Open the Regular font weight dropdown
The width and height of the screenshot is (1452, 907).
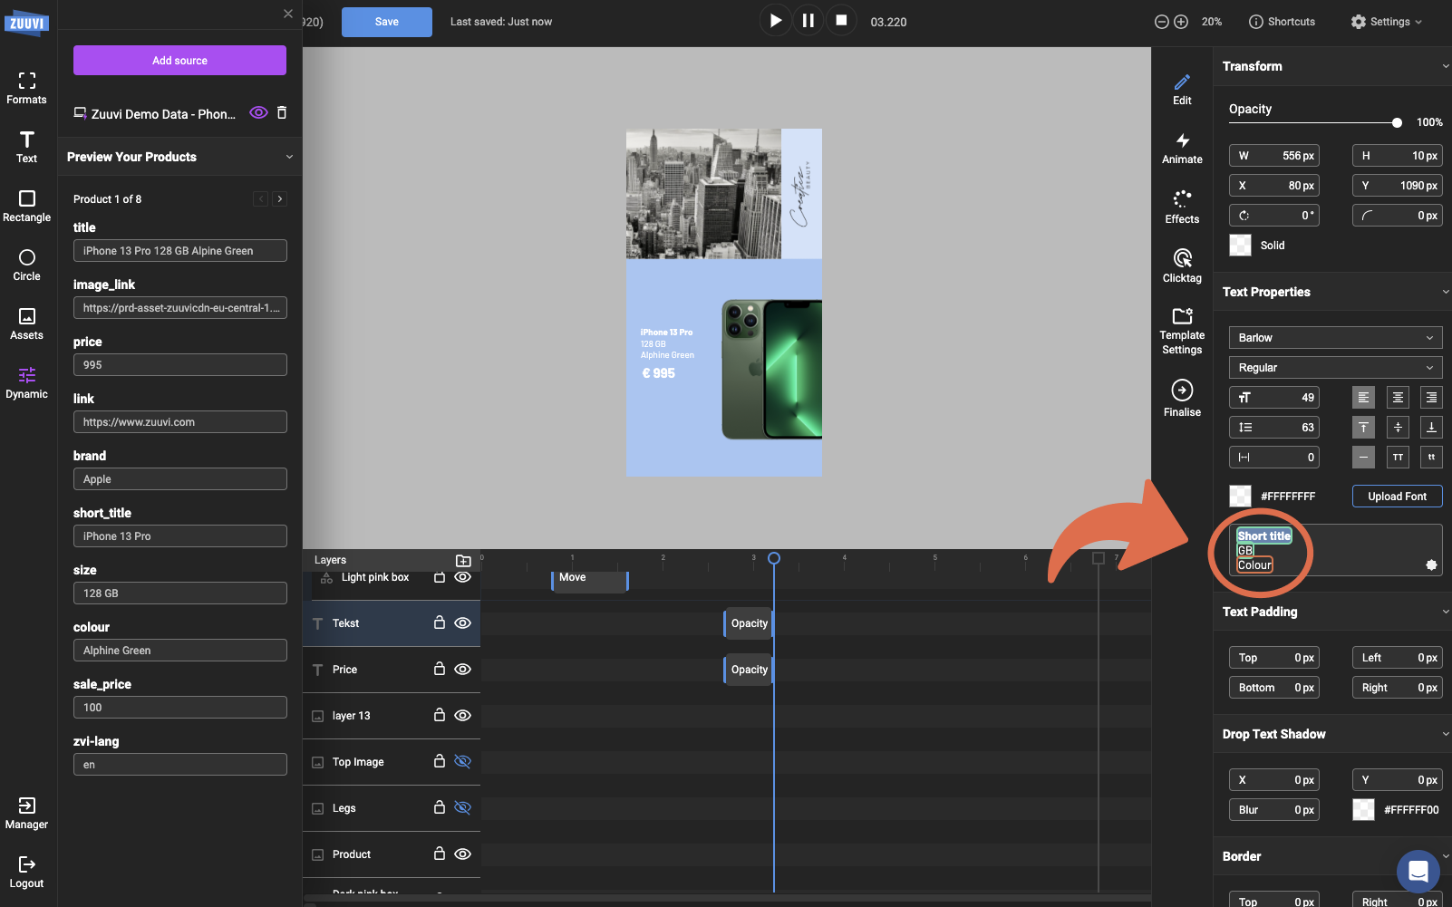tap(1334, 367)
